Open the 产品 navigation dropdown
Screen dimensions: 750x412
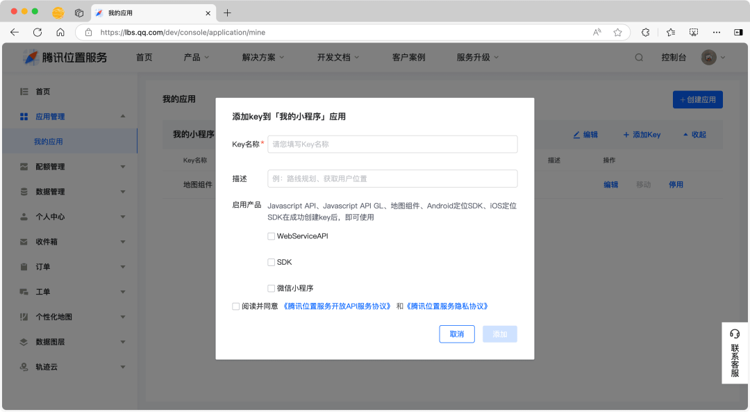196,58
